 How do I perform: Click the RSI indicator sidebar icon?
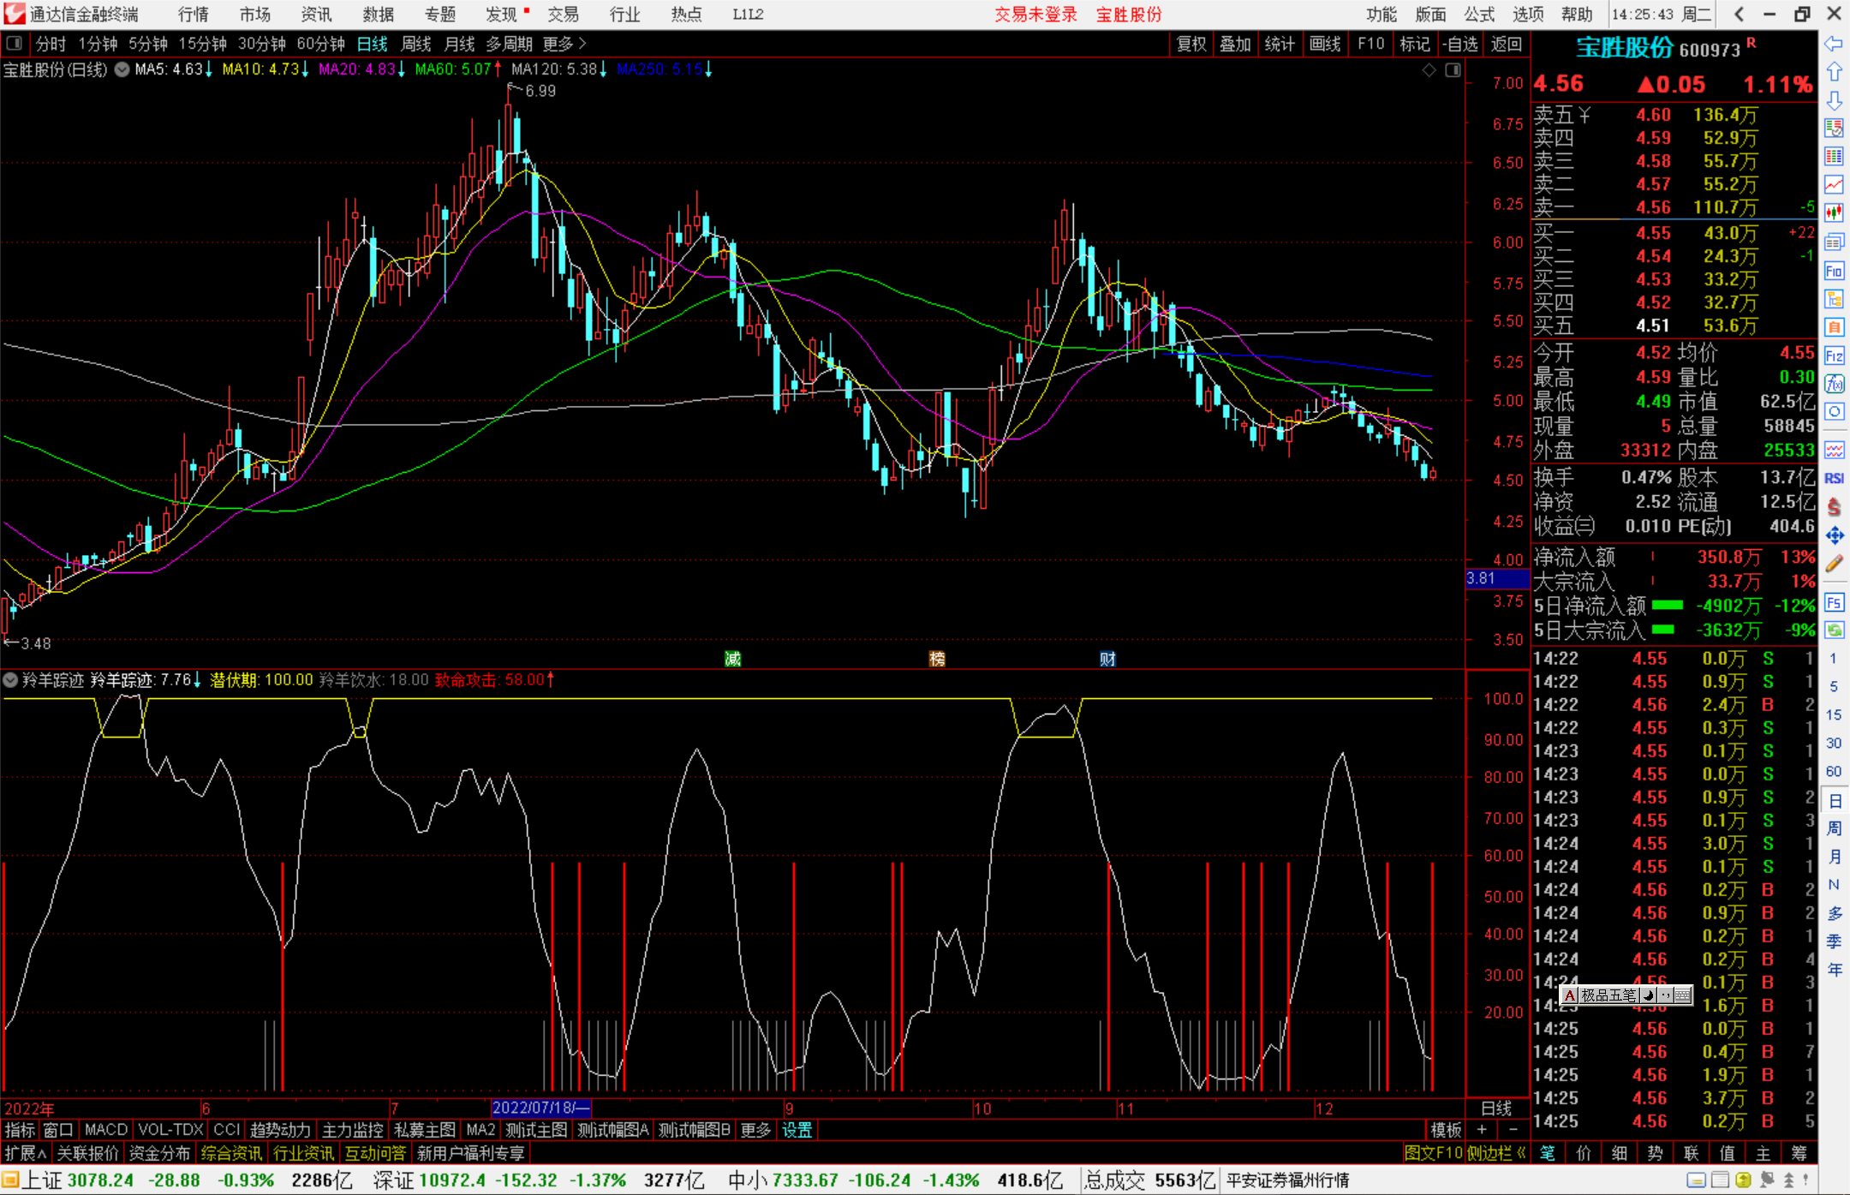click(x=1834, y=478)
